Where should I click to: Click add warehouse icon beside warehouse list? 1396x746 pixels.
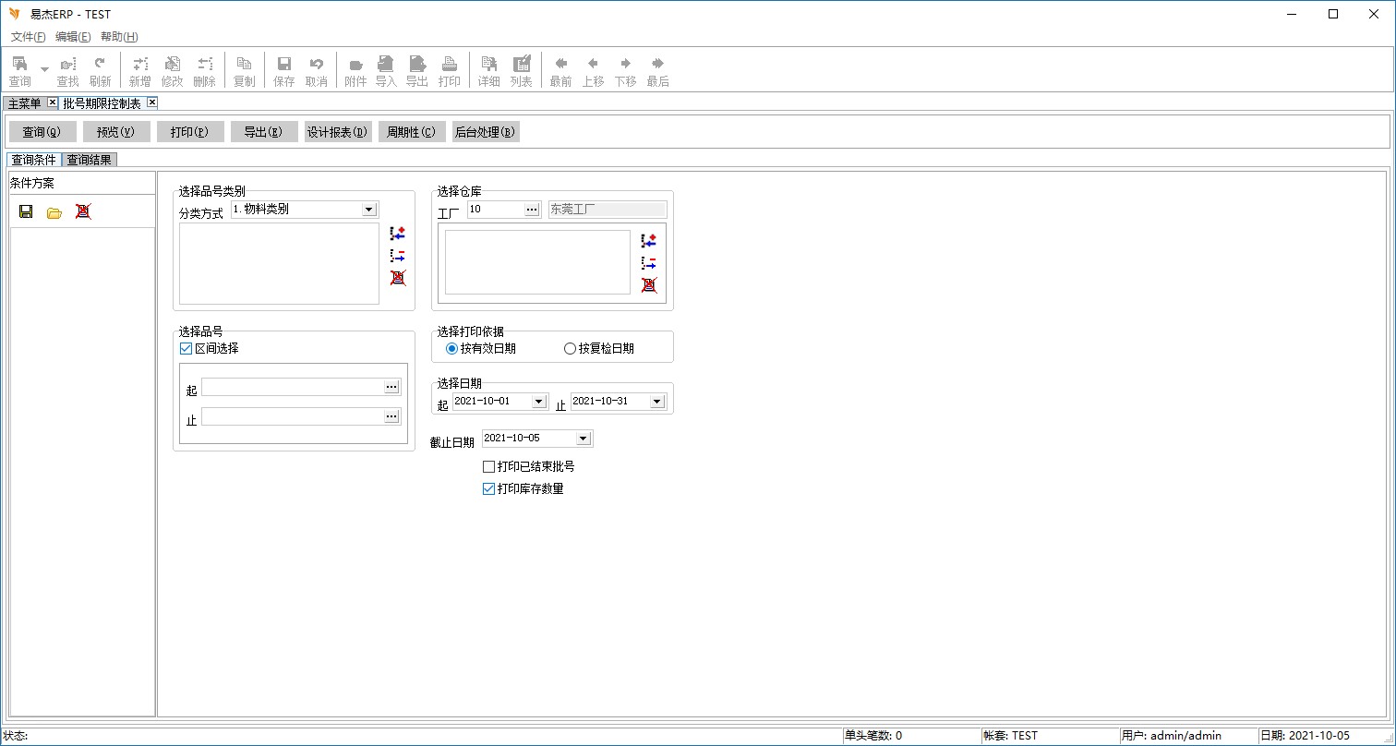tap(649, 241)
